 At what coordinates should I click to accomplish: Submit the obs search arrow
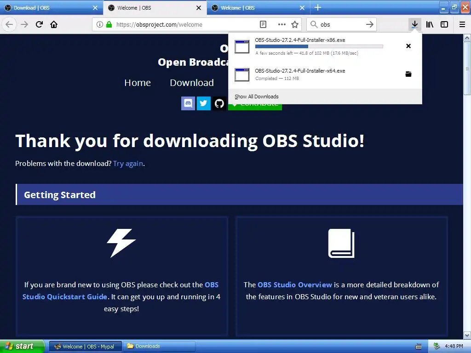click(x=370, y=24)
